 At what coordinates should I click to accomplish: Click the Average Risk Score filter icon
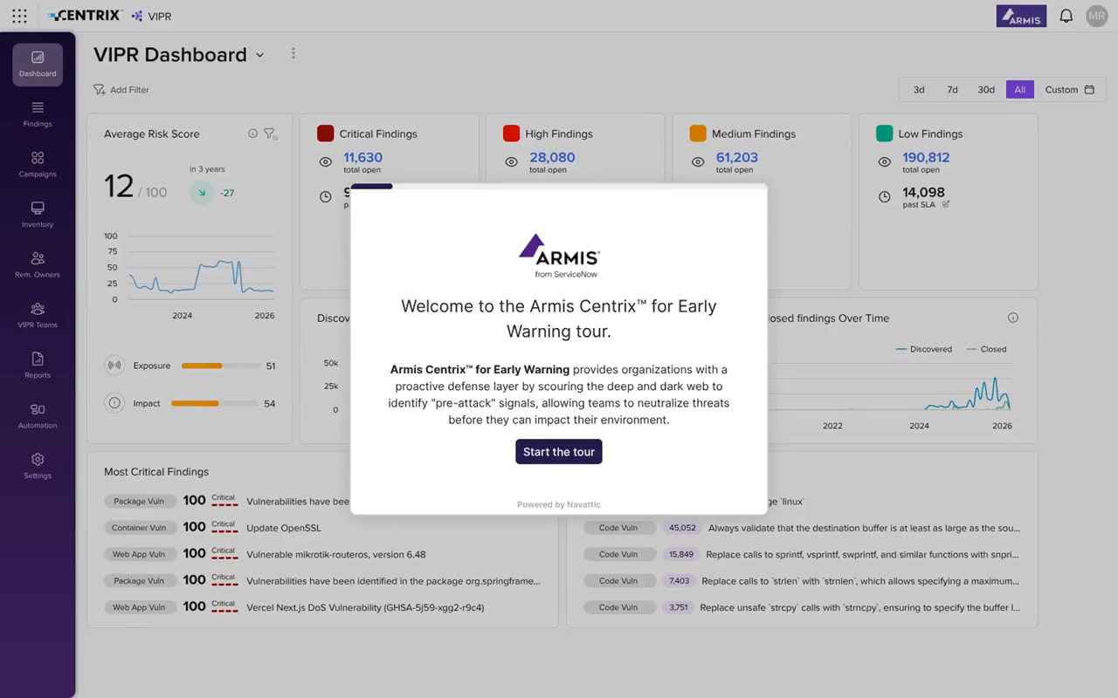[x=270, y=134]
